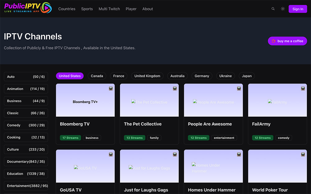Open the GoUSA TV thumbnail image
311x194 pixels.
85,166
